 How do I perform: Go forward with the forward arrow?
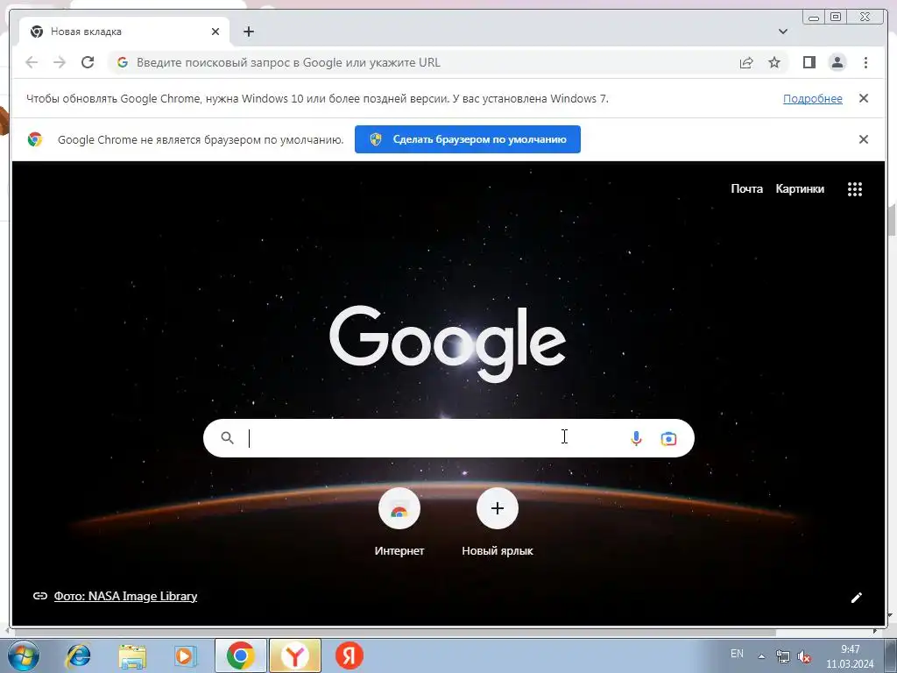click(x=60, y=62)
